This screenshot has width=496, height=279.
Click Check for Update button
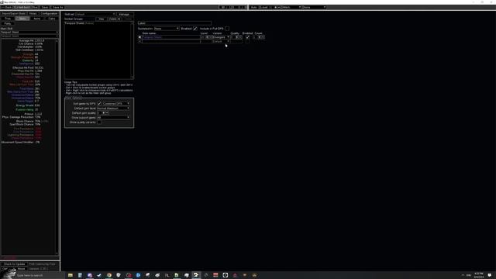pos(14,264)
